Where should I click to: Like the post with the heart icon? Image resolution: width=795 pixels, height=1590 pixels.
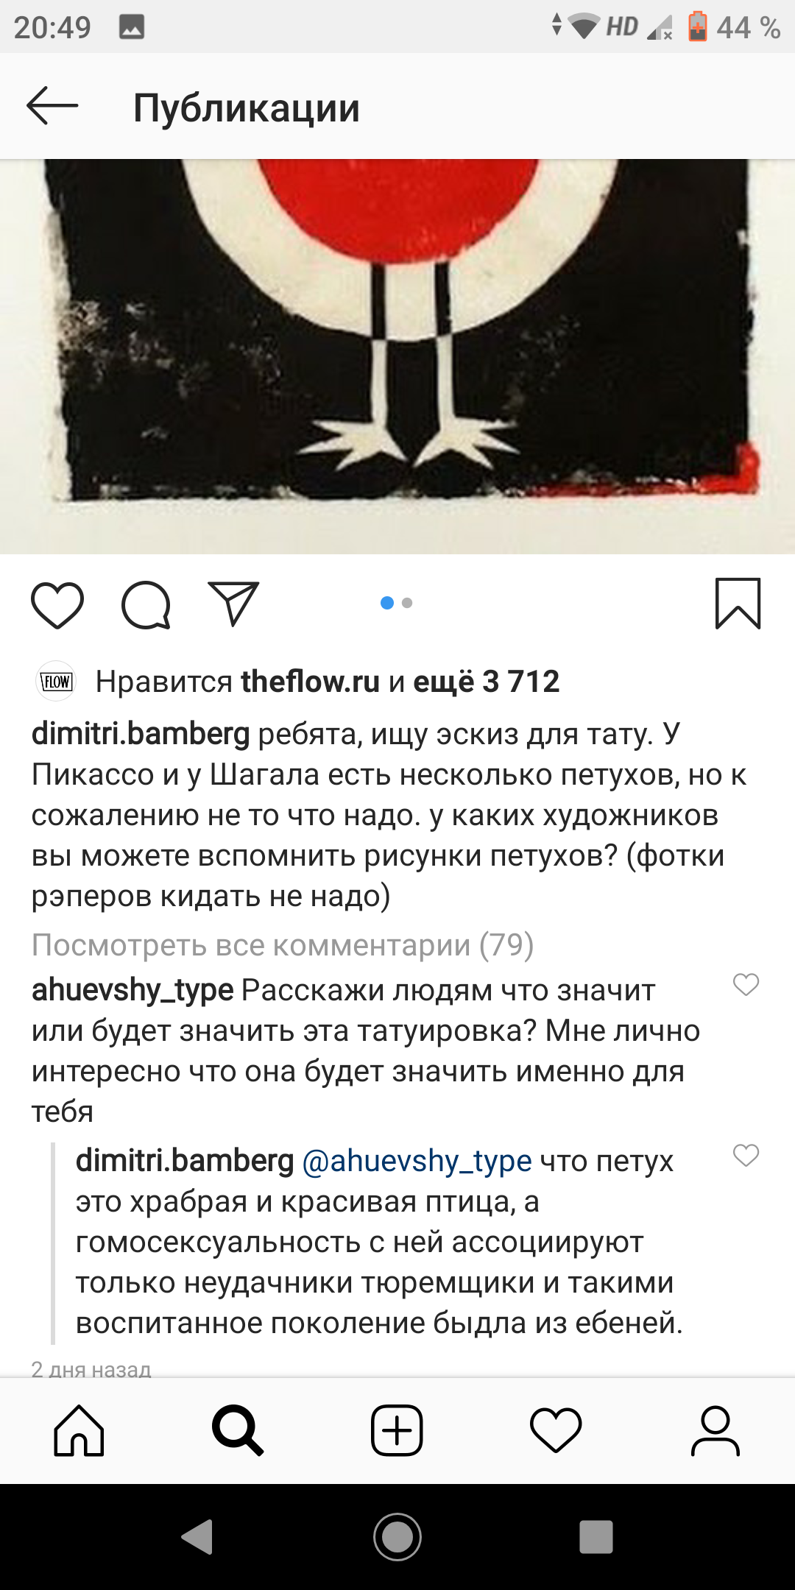[x=57, y=605]
